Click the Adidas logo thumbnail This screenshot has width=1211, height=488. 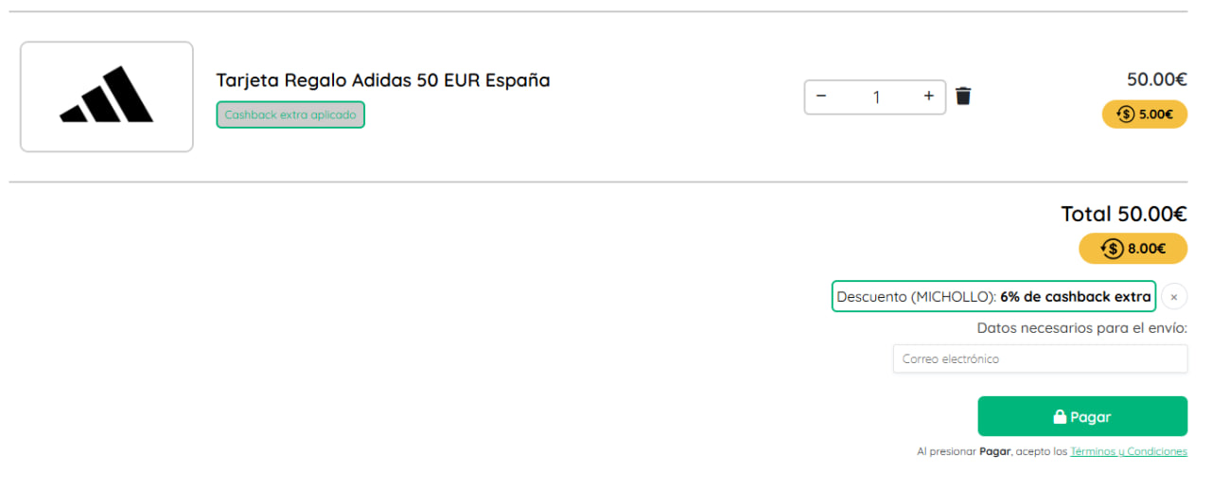(x=107, y=96)
